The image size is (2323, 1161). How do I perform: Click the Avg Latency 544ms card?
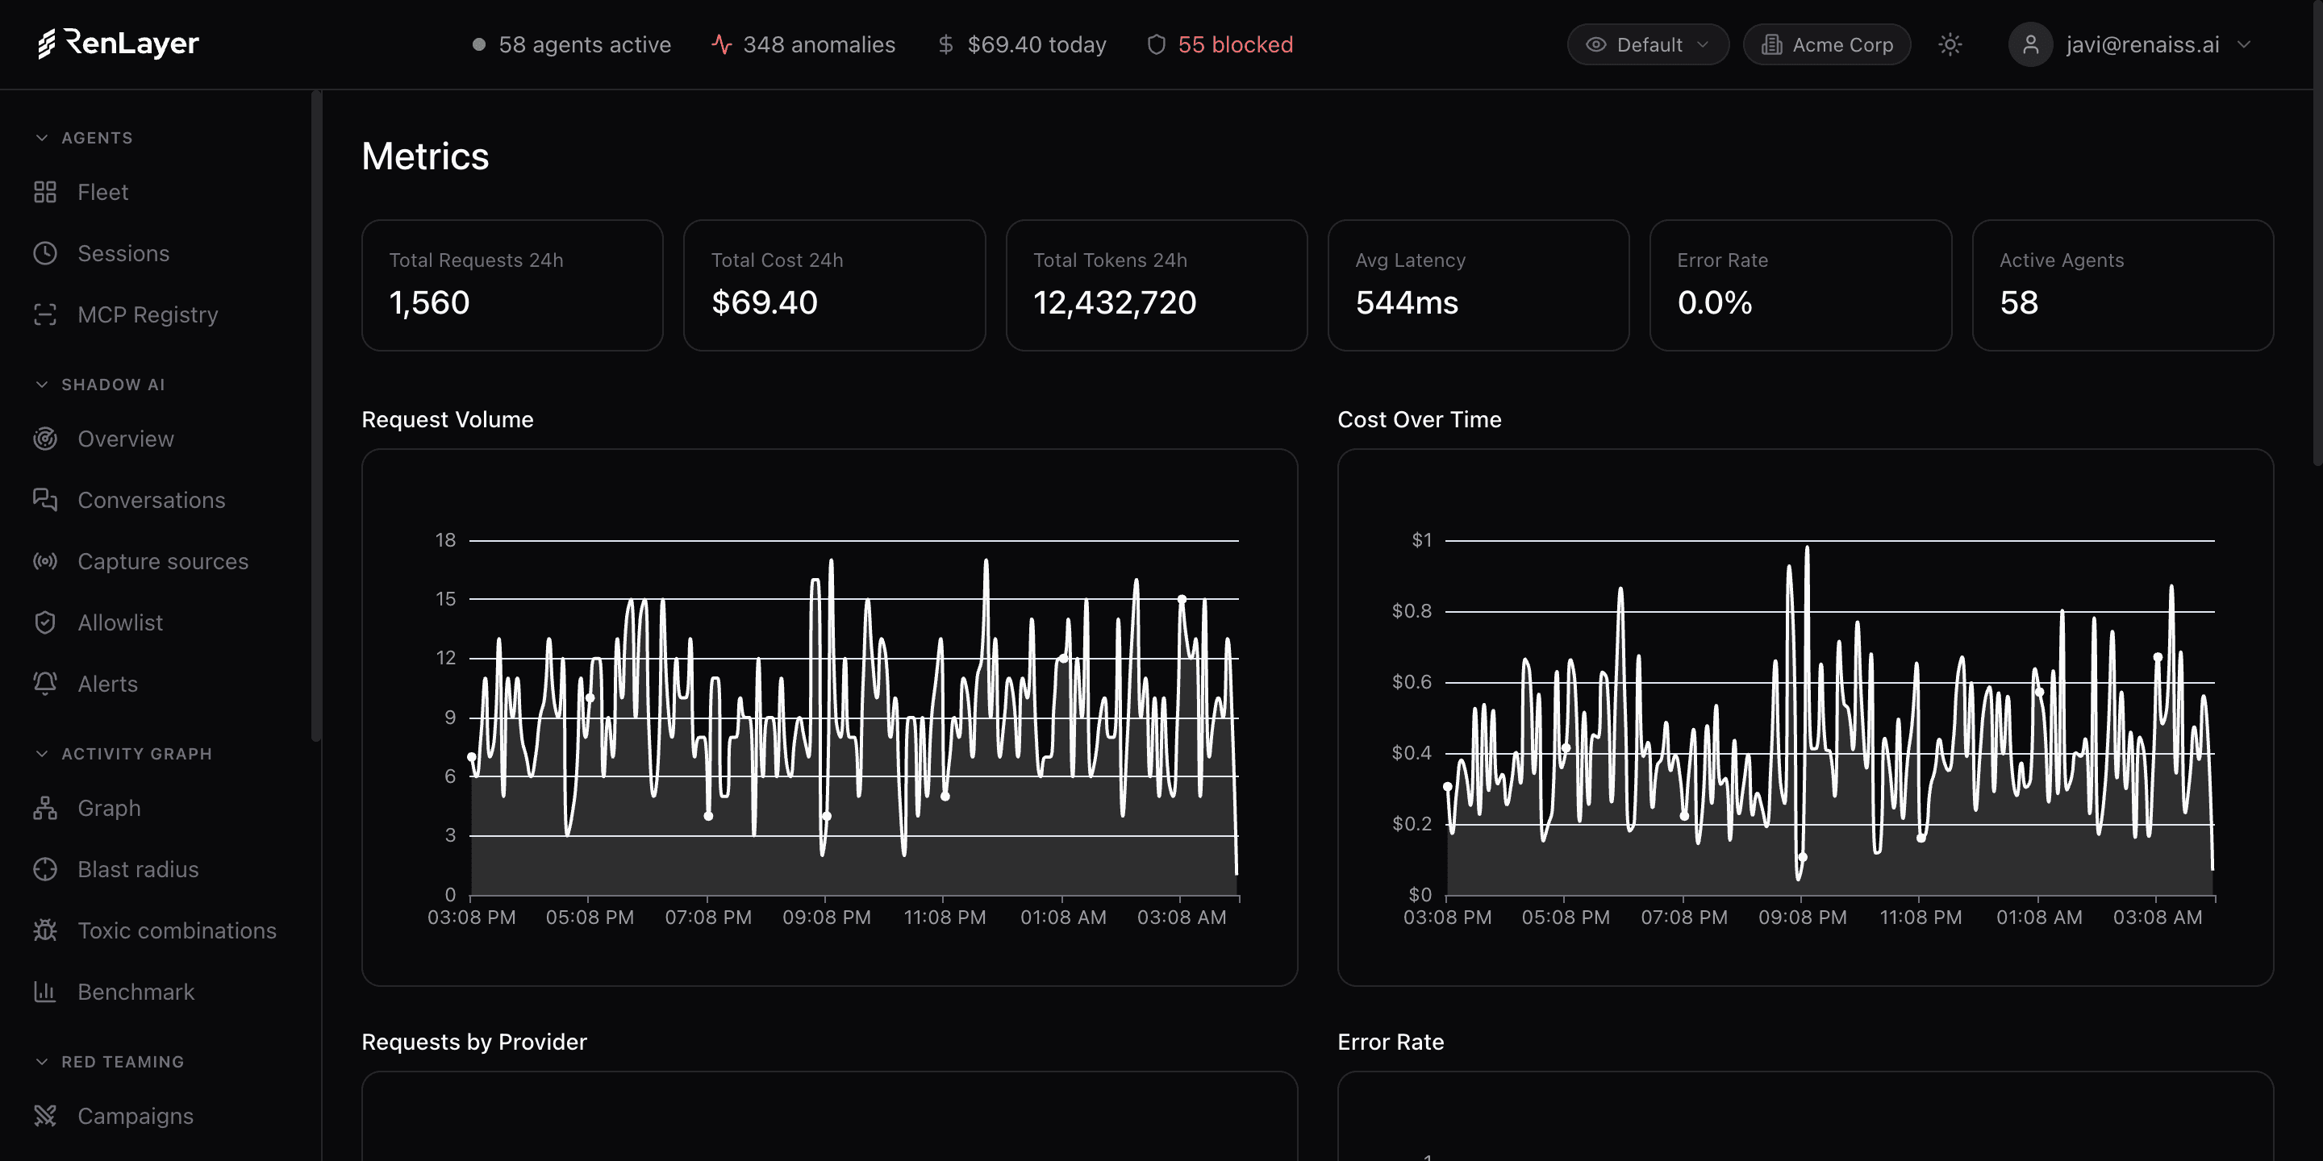point(1478,285)
